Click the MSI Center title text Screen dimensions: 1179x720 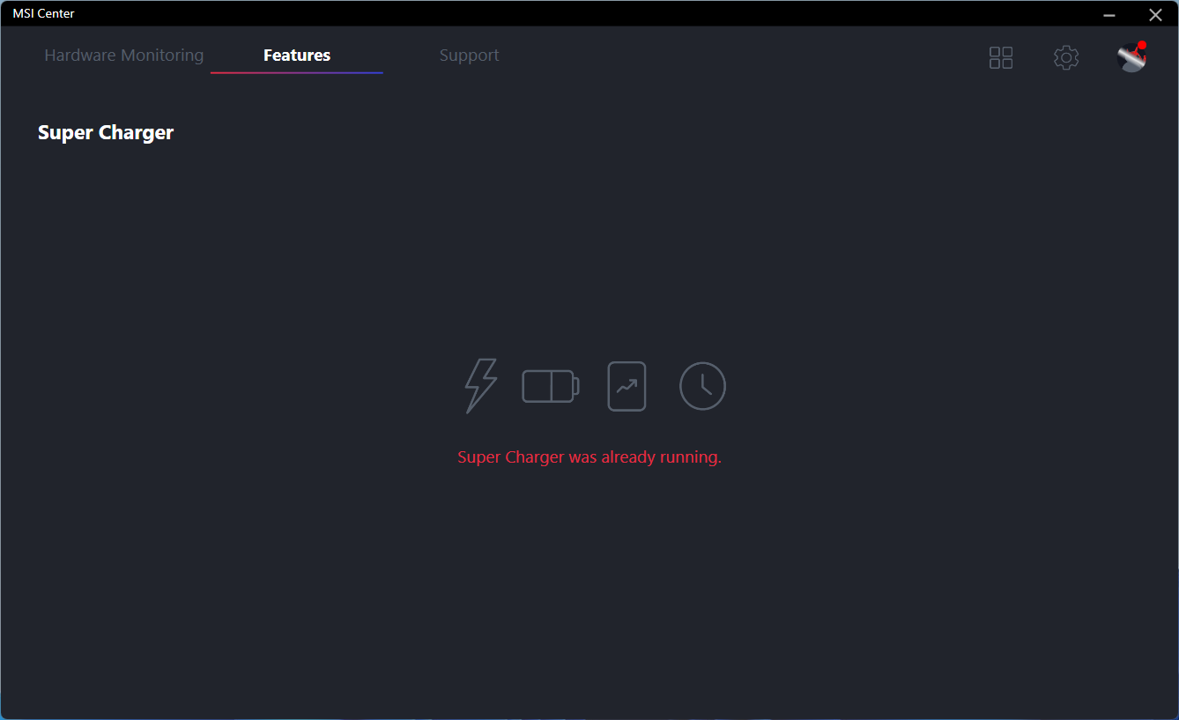43,13
